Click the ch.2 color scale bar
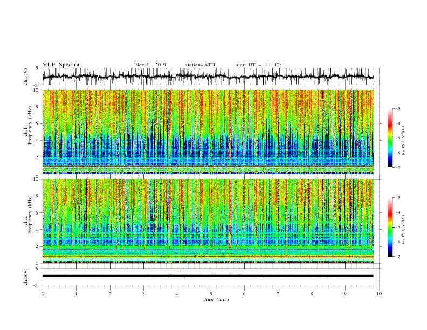427x330 pixels. (x=390, y=227)
